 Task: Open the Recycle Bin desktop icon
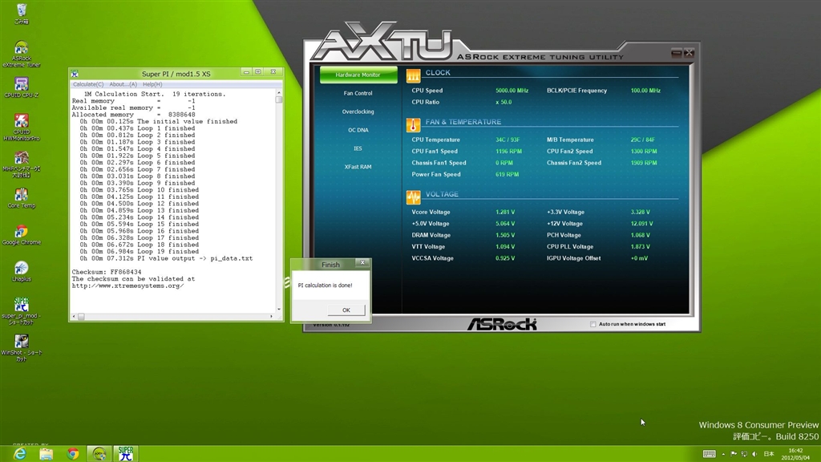[x=22, y=11]
